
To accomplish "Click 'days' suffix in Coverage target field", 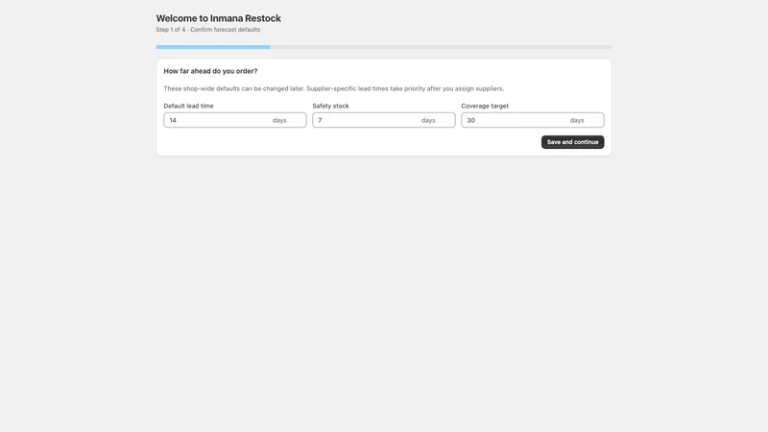I will tap(577, 120).
